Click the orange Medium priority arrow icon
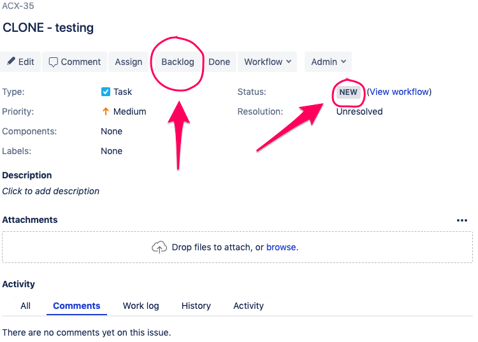Image resolution: width=478 pixels, height=342 pixels. pos(105,111)
